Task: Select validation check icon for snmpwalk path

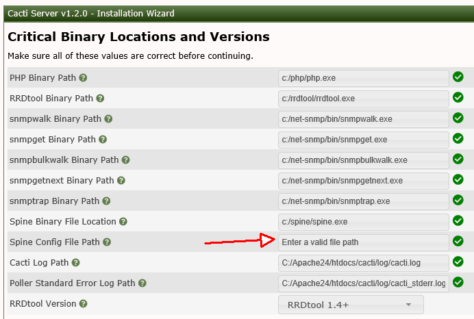Action: (x=458, y=118)
